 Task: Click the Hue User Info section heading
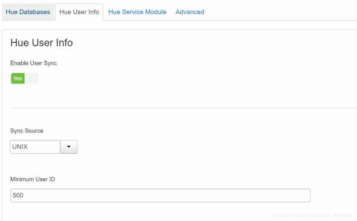(41, 43)
